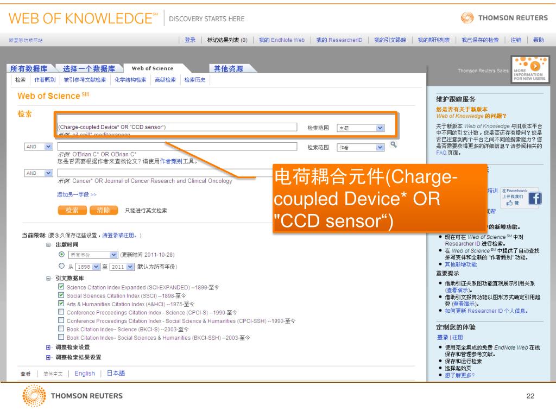Screen dimensions: 556x417
Task: Uncheck Social Sciences Citation Index checkbox
Action: 61,295
